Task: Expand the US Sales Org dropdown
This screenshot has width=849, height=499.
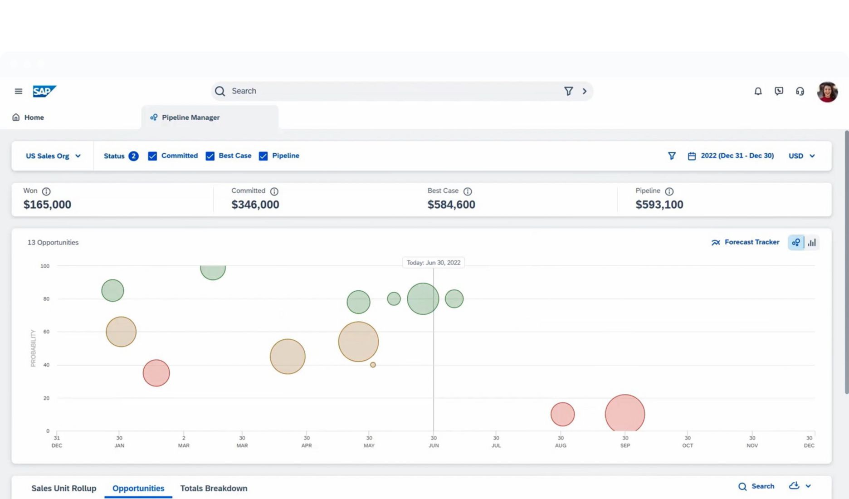Action: tap(53, 156)
